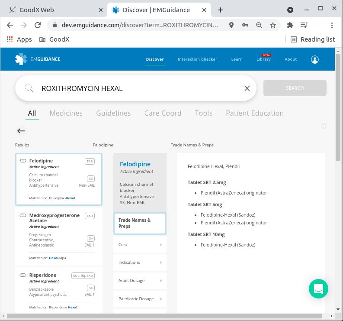This screenshot has height=321, width=343.
Task: Clear the search field with X icon
Action: click(x=247, y=88)
